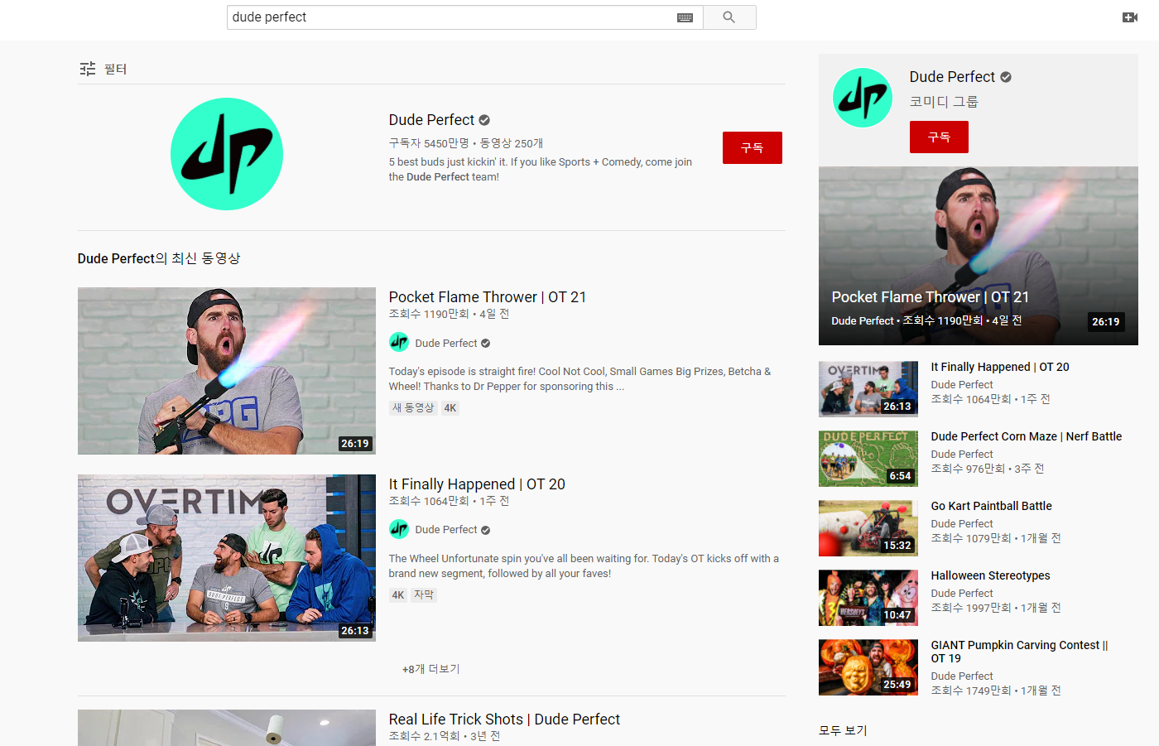The image size is (1159, 746).
Task: Open Corn Maze thumbnail with duration 6:54
Action: click(868, 459)
